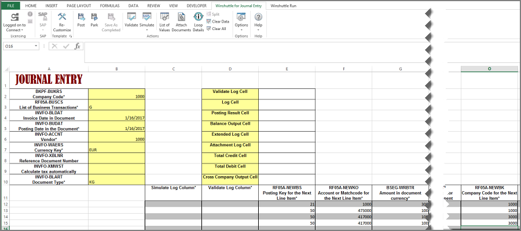The width and height of the screenshot is (521, 231).
Task: Click account cell 473000
Action: [343, 210]
